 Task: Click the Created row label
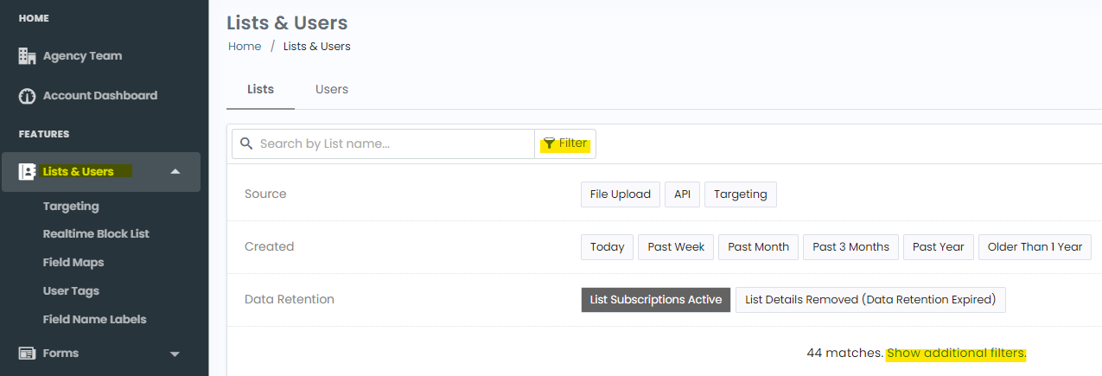[270, 246]
